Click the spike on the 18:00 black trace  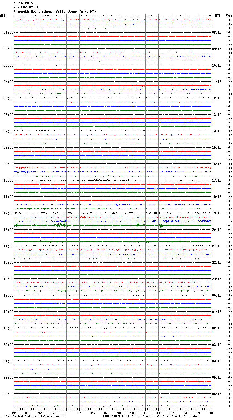pos(49,311)
